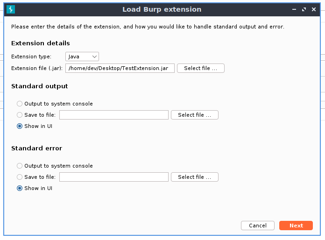Image resolution: width=325 pixels, height=240 pixels.
Task: Select Save to file for standard output
Action: click(x=20, y=115)
